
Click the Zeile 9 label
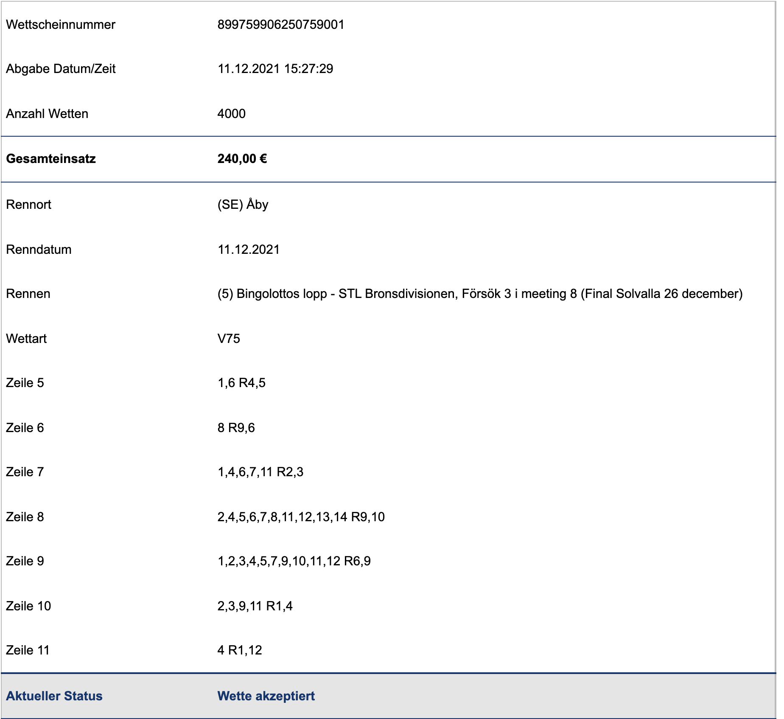pyautogui.click(x=25, y=561)
